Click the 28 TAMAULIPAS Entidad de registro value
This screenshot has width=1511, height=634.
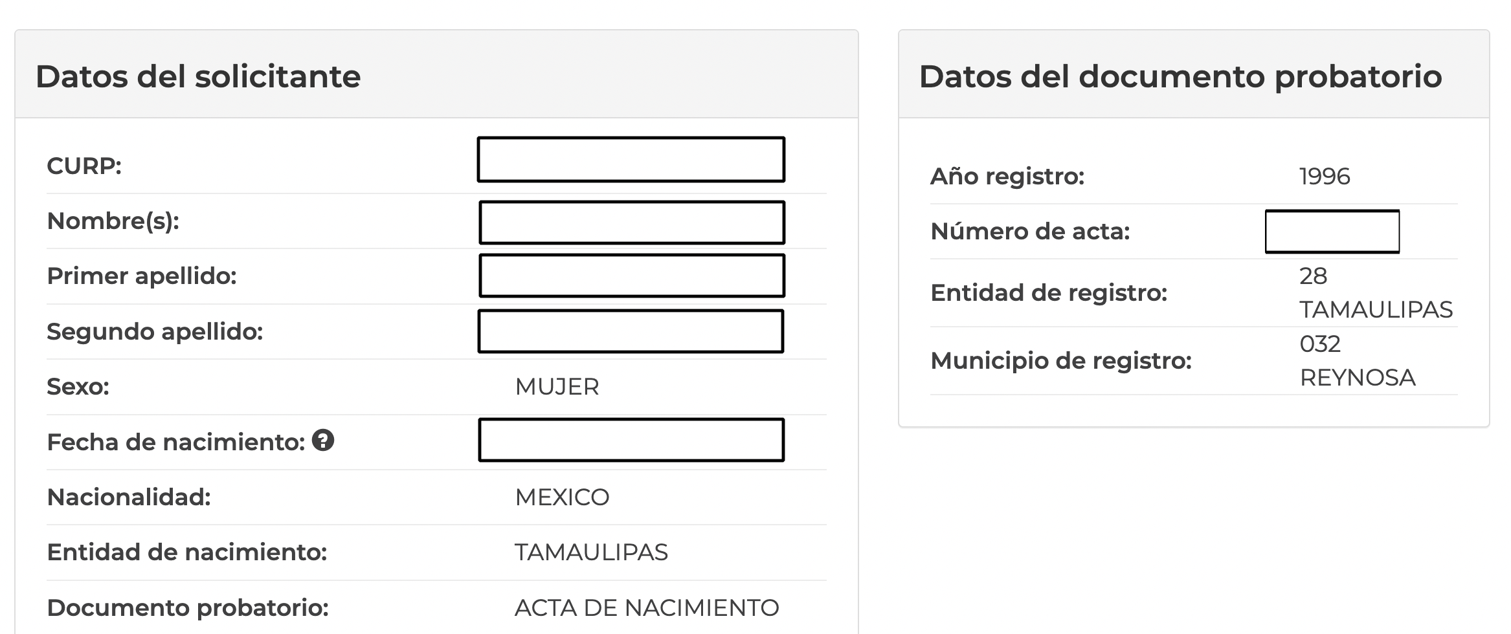pyautogui.click(x=1375, y=293)
